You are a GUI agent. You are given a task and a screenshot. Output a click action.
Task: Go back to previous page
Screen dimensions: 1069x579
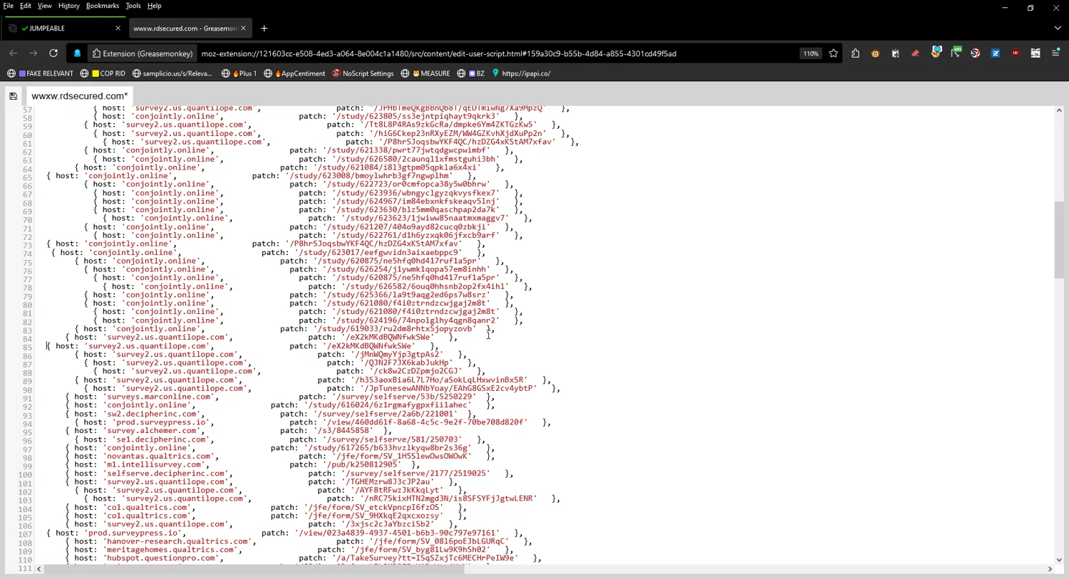(x=13, y=53)
